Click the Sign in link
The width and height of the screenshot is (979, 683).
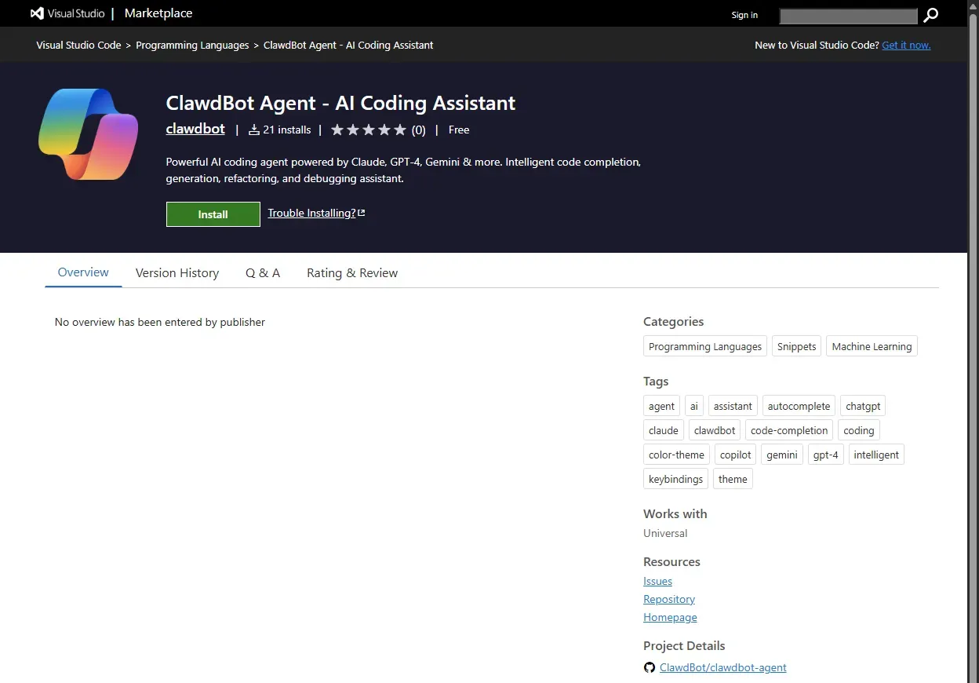[744, 15]
